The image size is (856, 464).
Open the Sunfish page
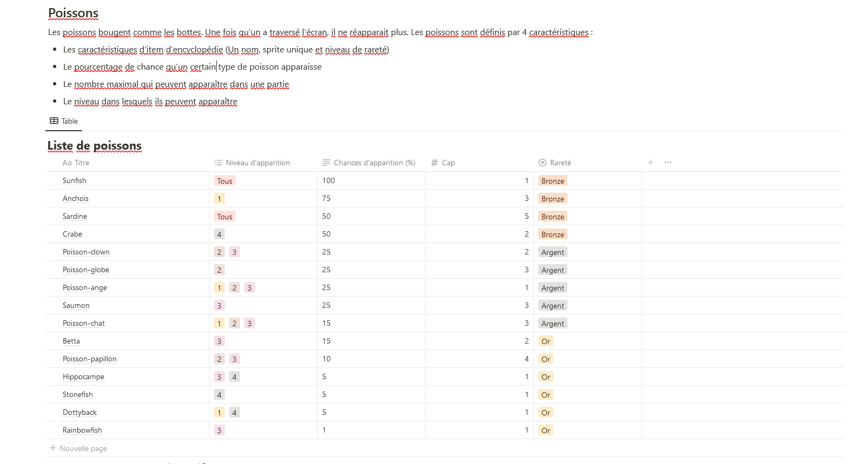(75, 180)
